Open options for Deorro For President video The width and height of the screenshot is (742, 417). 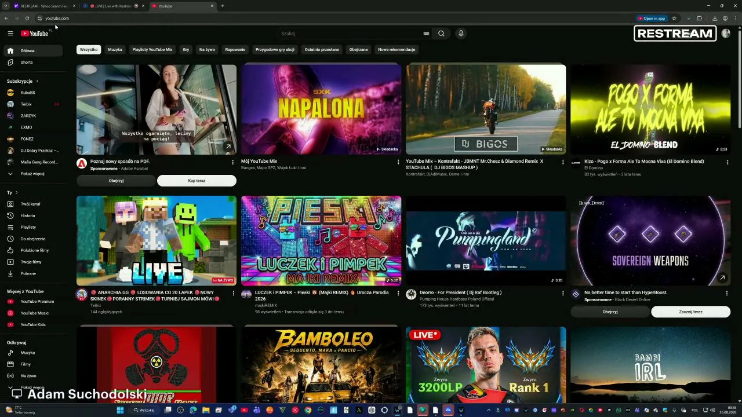tap(563, 293)
